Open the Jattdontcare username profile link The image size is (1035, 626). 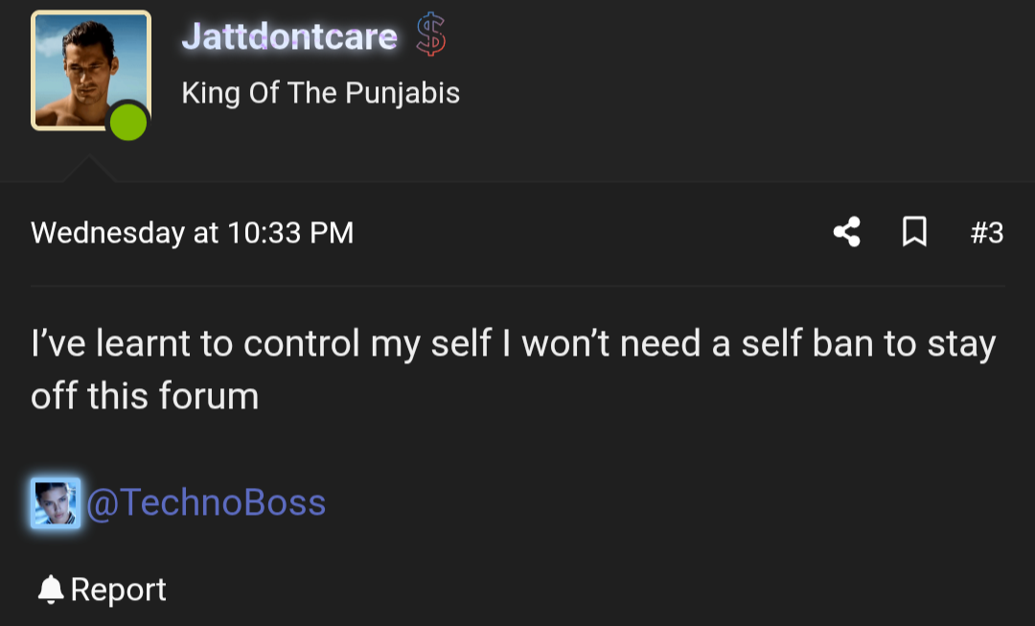288,36
